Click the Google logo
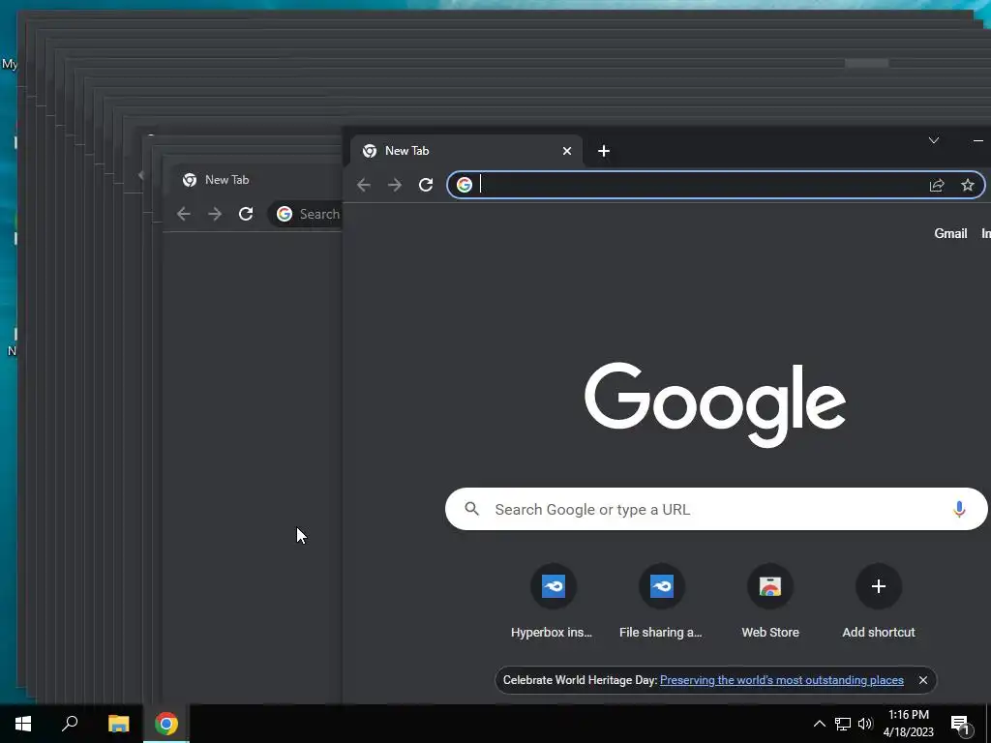991x743 pixels. tap(715, 404)
